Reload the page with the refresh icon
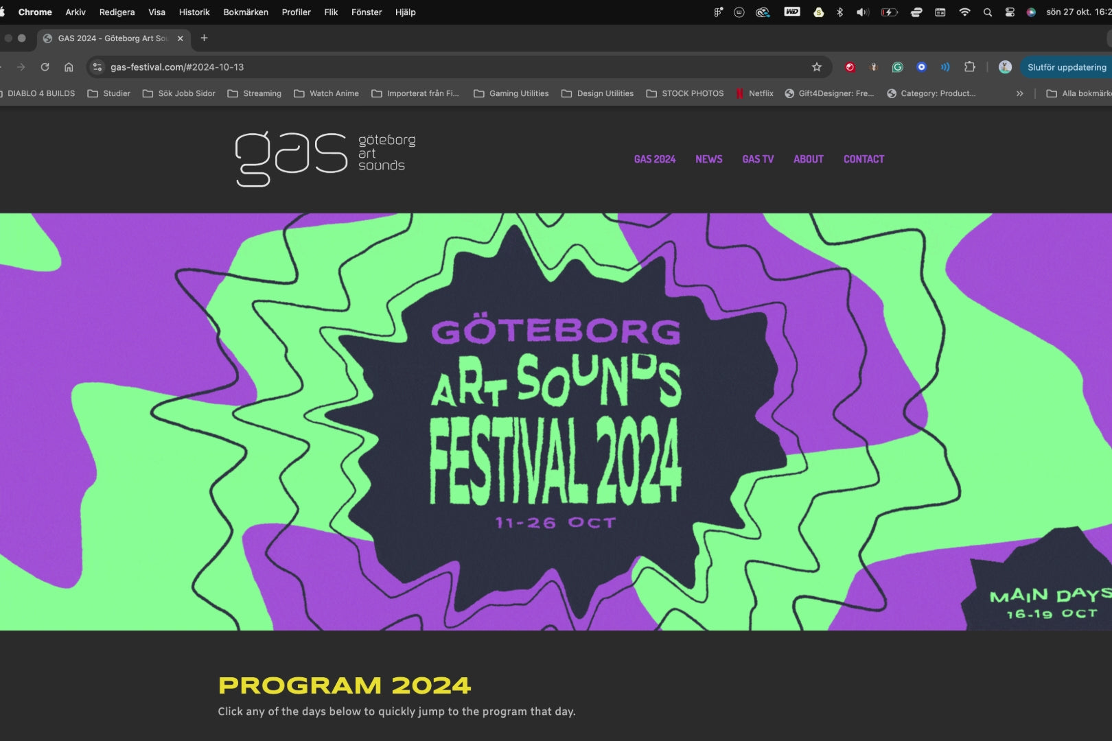 click(45, 67)
